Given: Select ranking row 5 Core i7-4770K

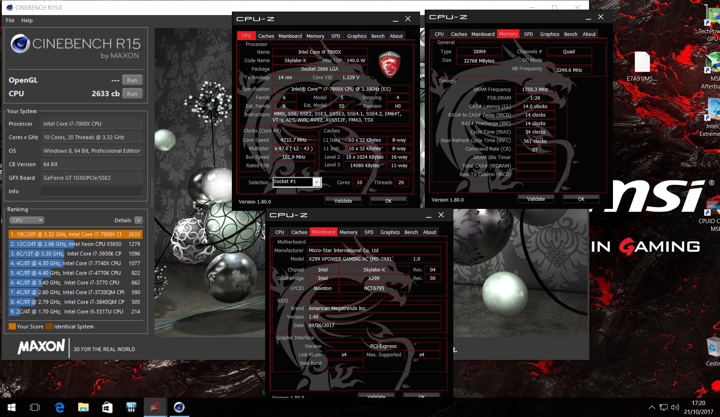Looking at the screenshot, I should (x=75, y=273).
